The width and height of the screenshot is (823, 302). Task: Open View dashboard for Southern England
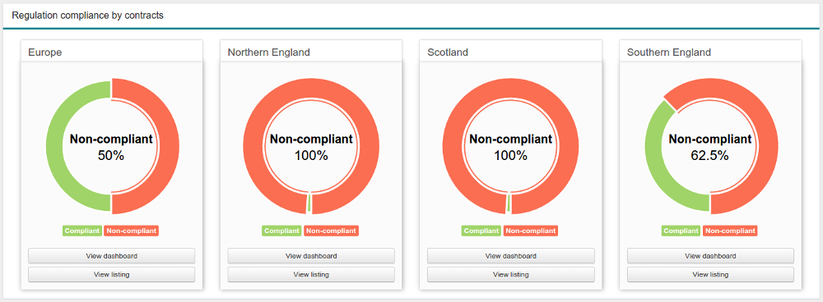click(x=711, y=256)
